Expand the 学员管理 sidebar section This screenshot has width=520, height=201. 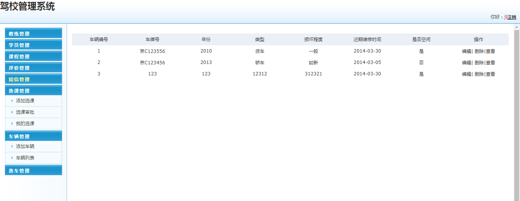click(33, 45)
